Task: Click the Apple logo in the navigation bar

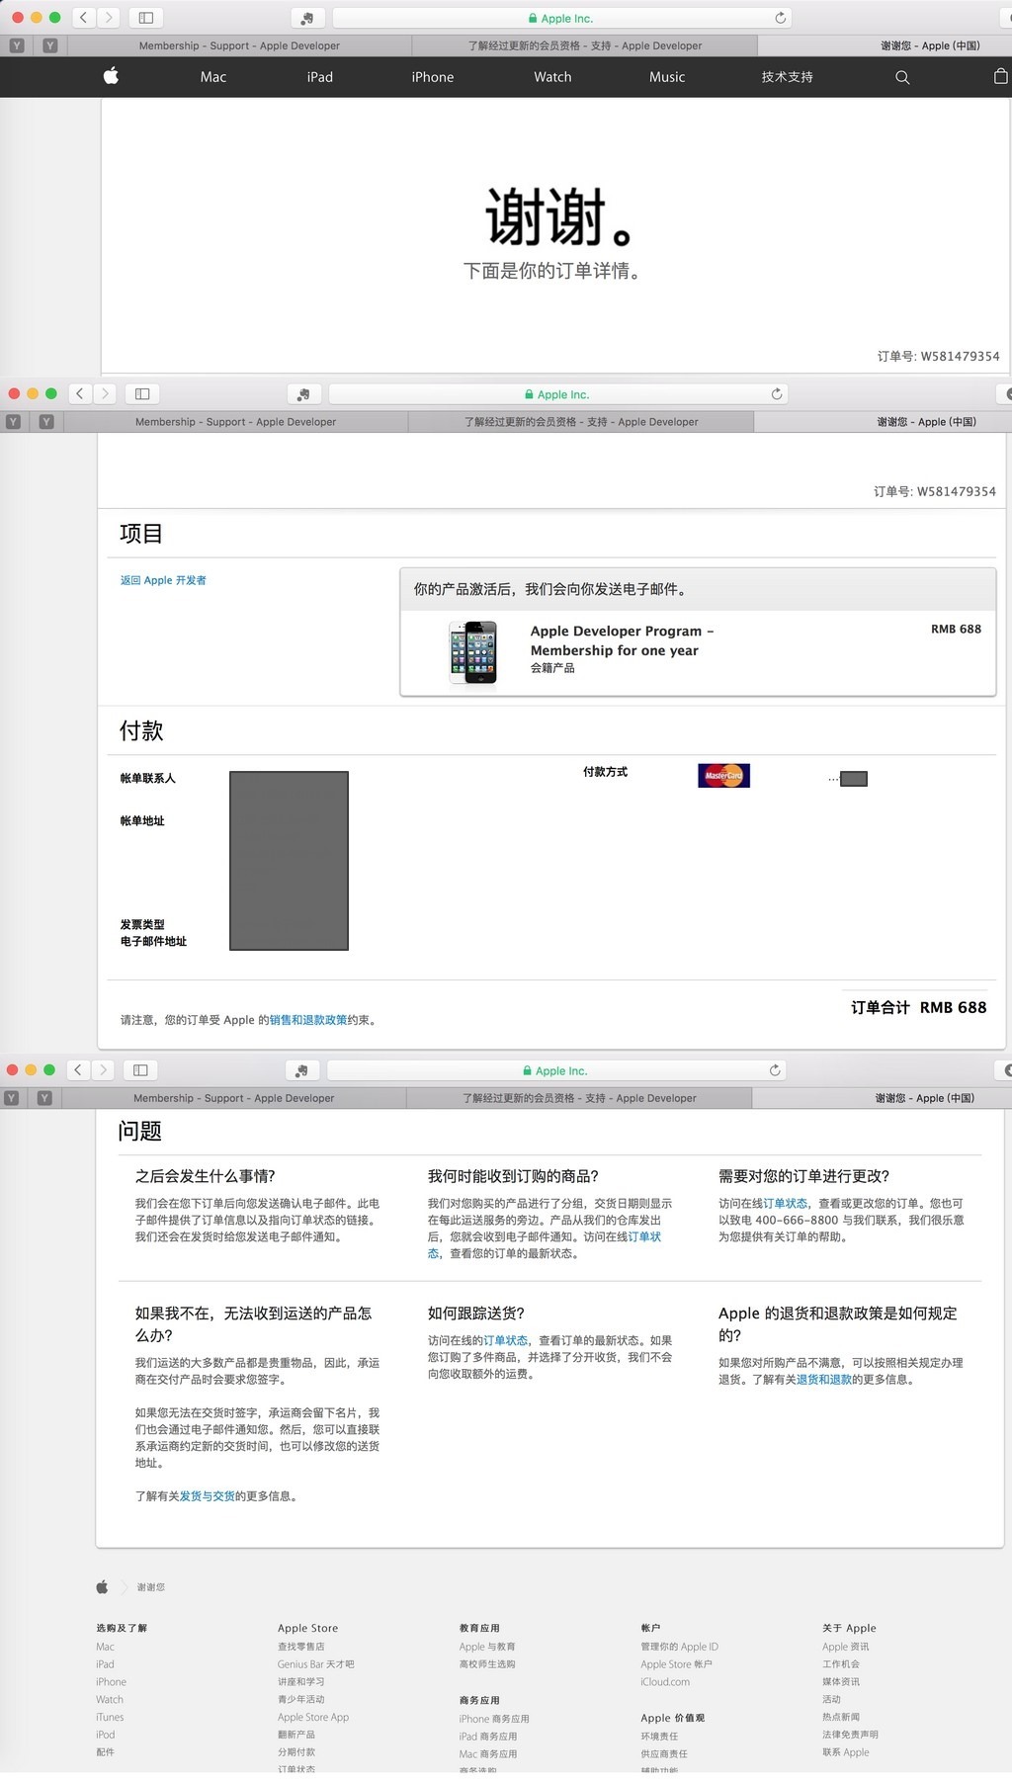Action: pyautogui.click(x=111, y=76)
